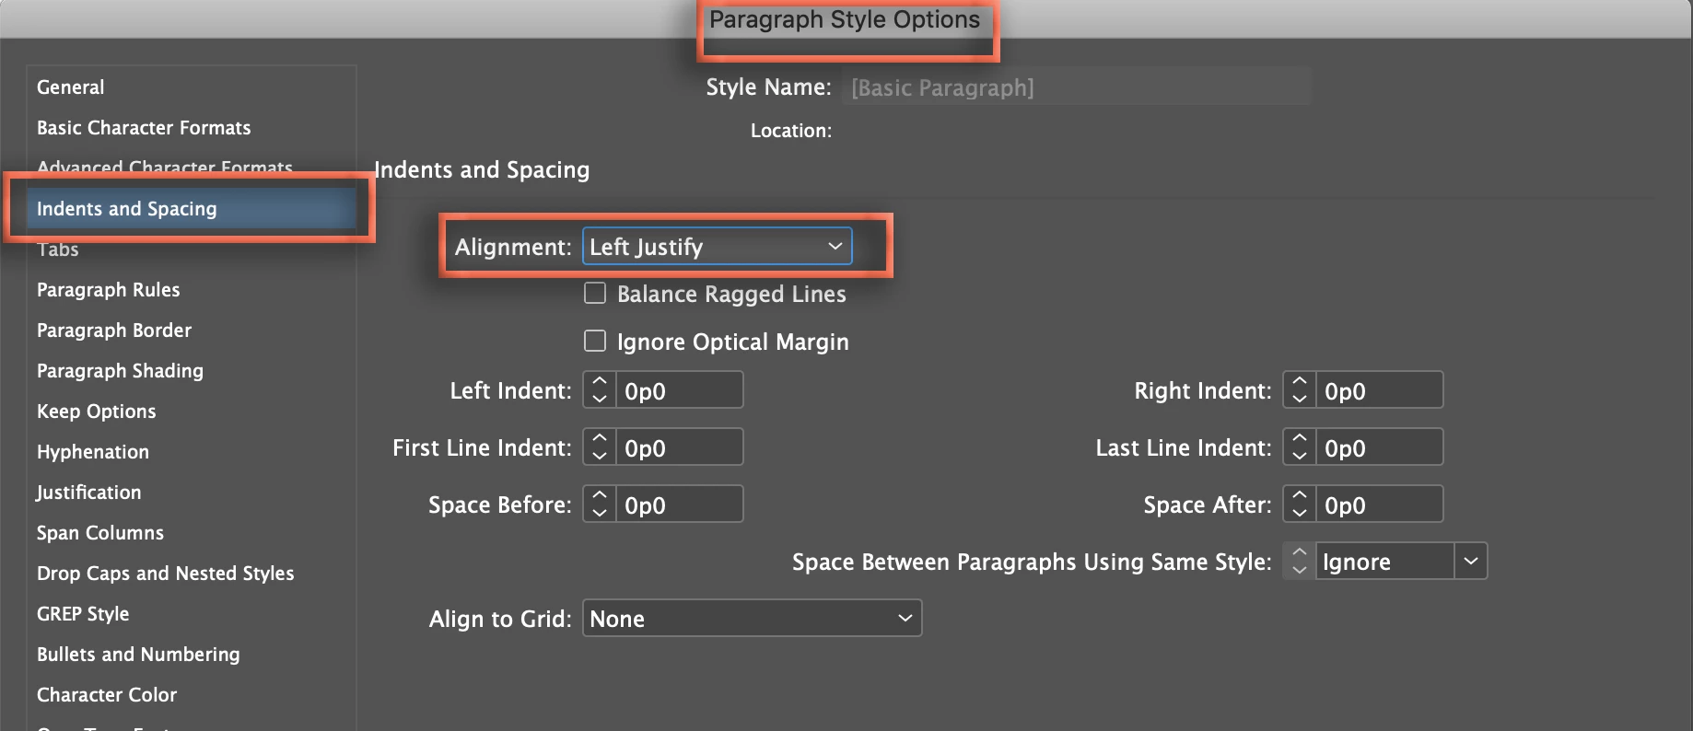Click the Space After stepper arrows
The width and height of the screenshot is (1693, 731).
pyautogui.click(x=1300, y=505)
